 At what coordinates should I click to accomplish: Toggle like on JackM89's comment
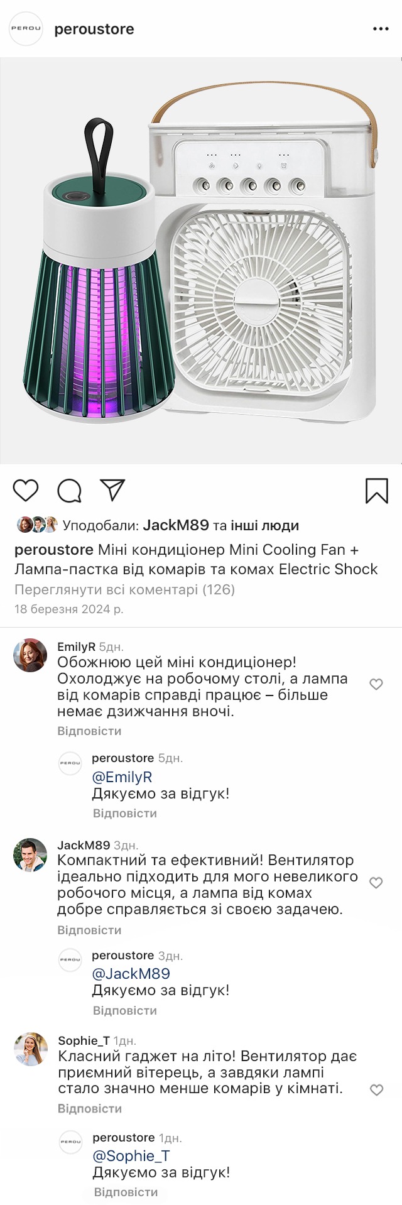376,883
